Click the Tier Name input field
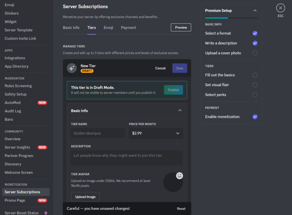292x215 pixels. click(x=98, y=133)
